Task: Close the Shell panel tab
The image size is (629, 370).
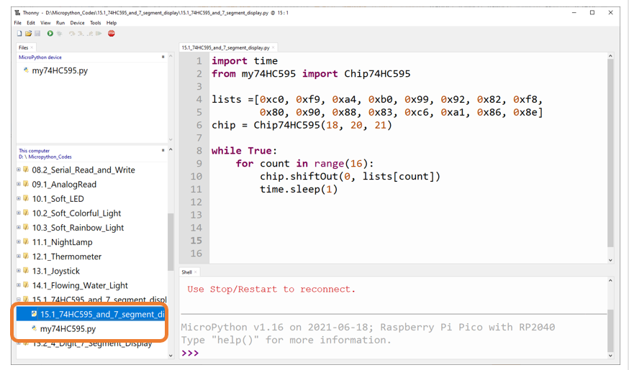Action: tap(196, 272)
